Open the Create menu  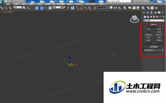pos(40,4)
